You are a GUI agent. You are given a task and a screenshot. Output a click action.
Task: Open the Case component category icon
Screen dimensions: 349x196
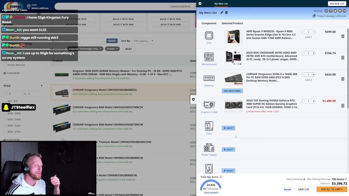(209, 126)
